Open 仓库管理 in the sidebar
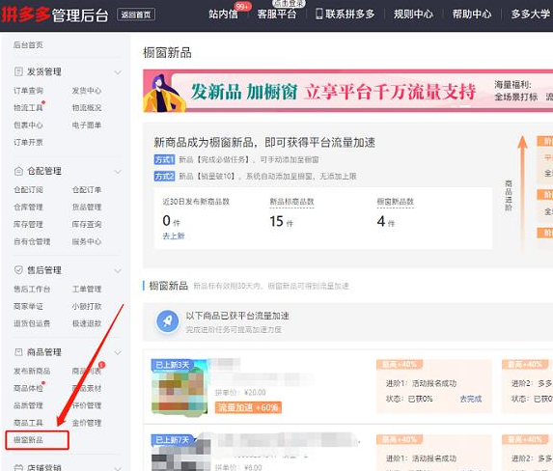 (x=28, y=208)
